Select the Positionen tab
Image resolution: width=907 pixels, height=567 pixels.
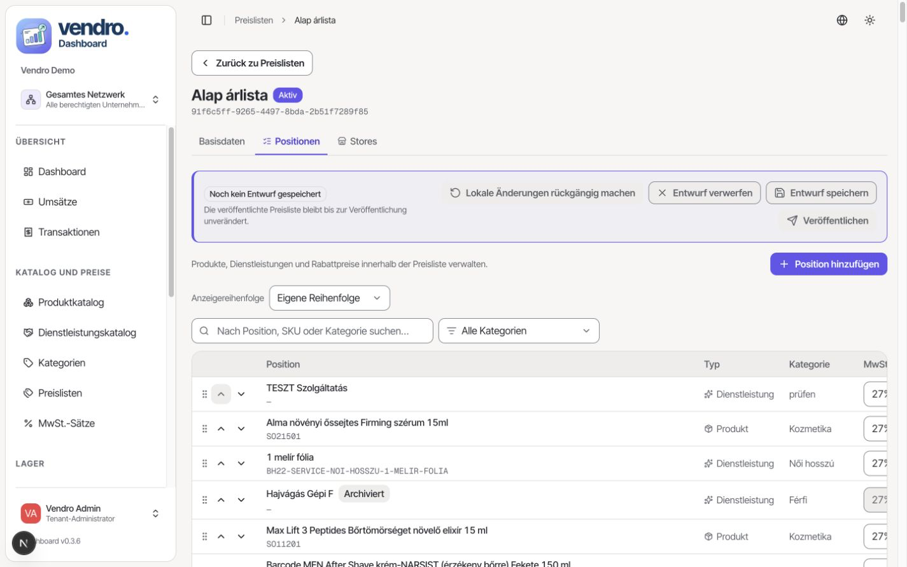[292, 141]
